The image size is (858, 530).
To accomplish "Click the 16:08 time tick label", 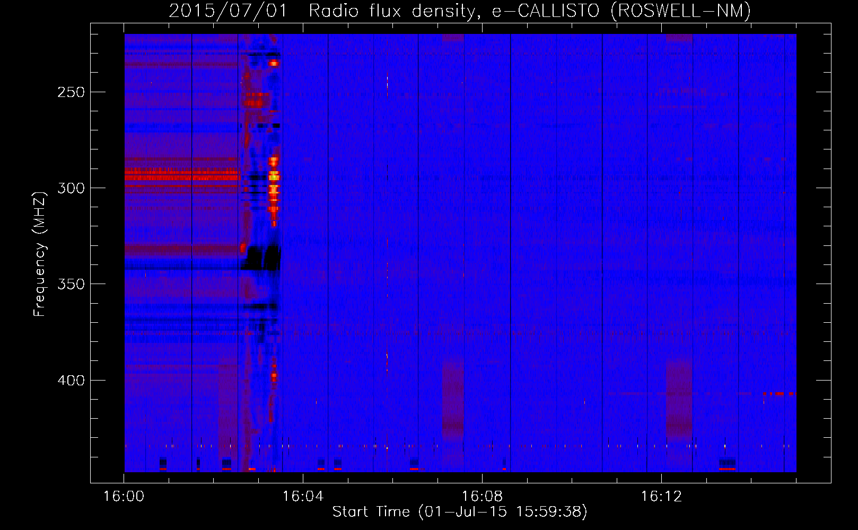I will pos(483,496).
